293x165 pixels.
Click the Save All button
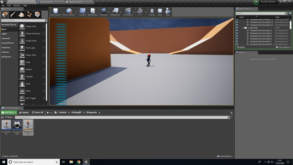[38, 113]
